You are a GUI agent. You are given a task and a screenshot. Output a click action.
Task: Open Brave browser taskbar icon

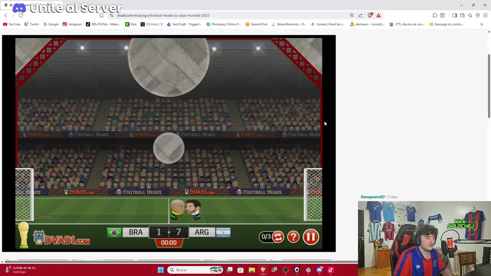[x=263, y=270]
